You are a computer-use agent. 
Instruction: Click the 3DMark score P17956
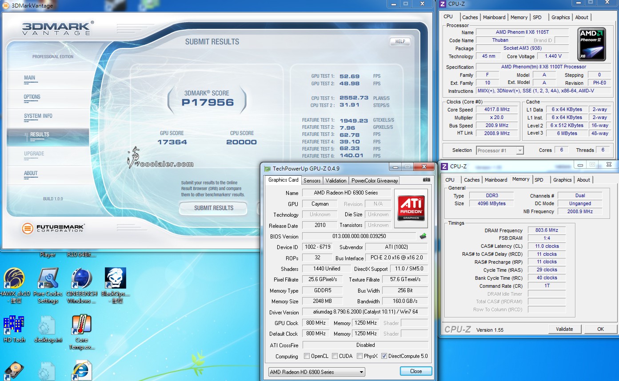click(x=208, y=102)
